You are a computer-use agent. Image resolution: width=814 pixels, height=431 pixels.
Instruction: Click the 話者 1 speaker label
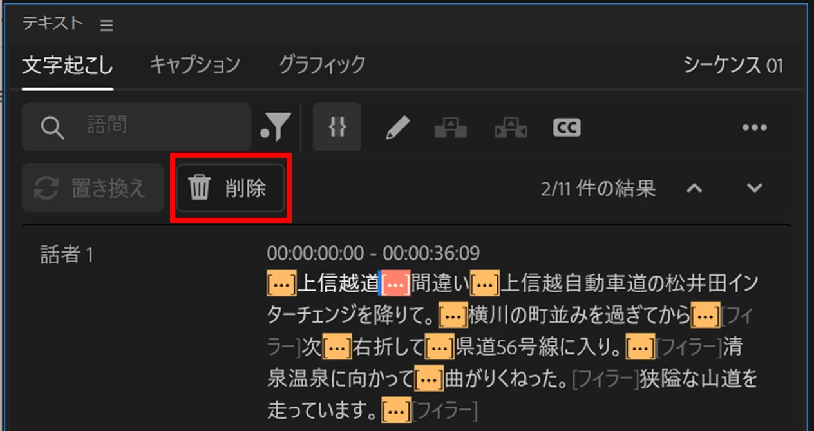point(67,255)
